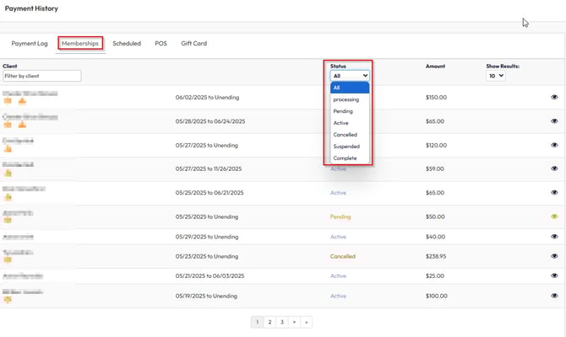This screenshot has height=337, width=566.
Task: Switch to the Scheduled tab
Action: click(x=127, y=43)
